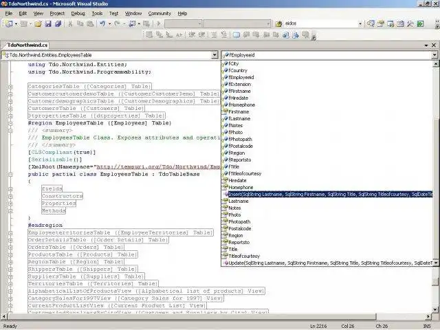
Task: Click editor horizontal scrollbar left arrow
Action: click(3, 316)
